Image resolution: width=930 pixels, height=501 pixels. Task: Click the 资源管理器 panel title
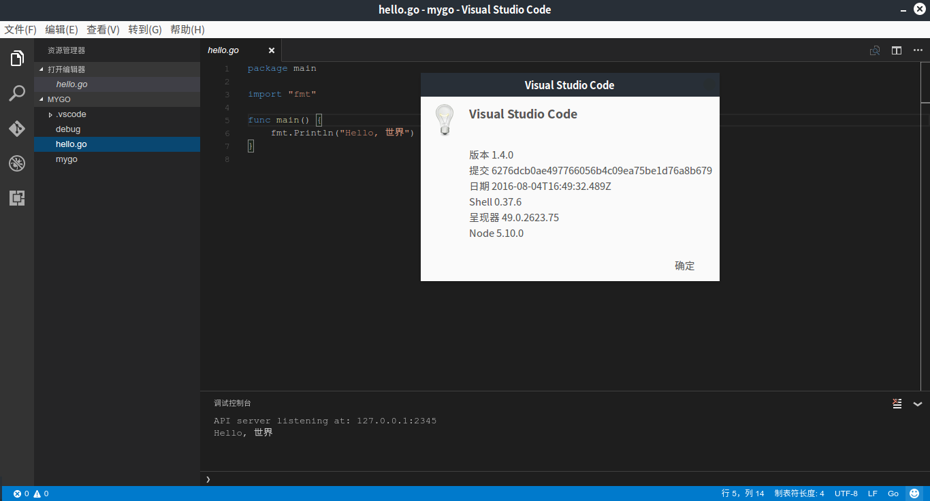[x=66, y=50]
